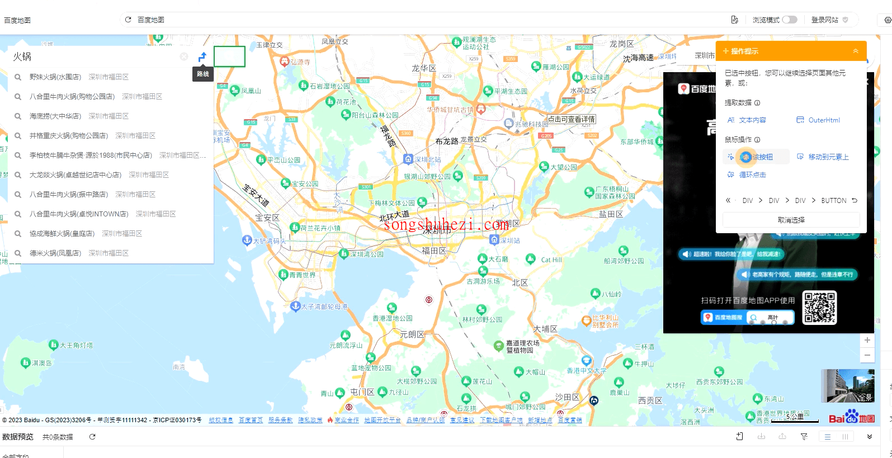Click the 大铲湾码头 anchor marker
The width and height of the screenshot is (892, 458).
tap(247, 240)
